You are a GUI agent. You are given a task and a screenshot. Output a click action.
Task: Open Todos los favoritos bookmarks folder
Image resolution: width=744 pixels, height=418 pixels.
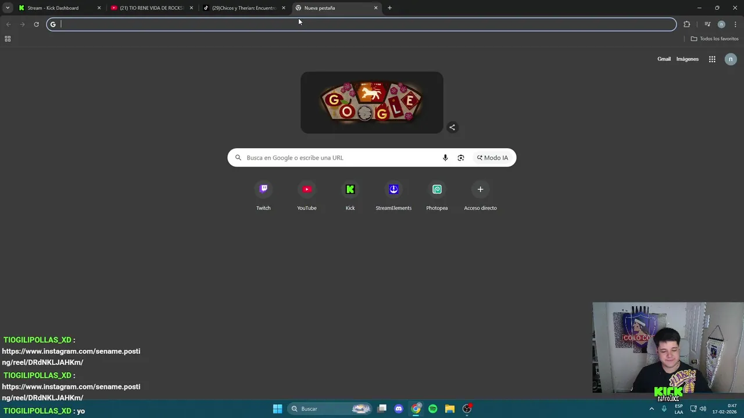(x=714, y=39)
